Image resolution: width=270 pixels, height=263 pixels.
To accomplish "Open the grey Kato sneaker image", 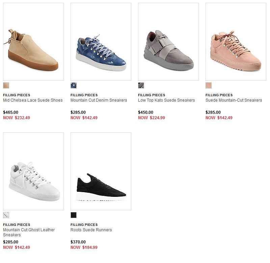I will tap(168, 42).
